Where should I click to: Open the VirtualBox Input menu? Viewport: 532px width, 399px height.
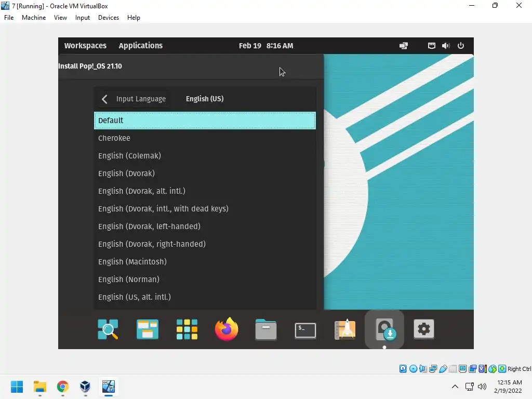click(83, 18)
